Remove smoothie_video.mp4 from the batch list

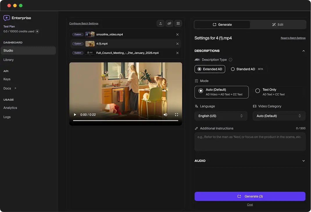pyautogui.click(x=177, y=34)
